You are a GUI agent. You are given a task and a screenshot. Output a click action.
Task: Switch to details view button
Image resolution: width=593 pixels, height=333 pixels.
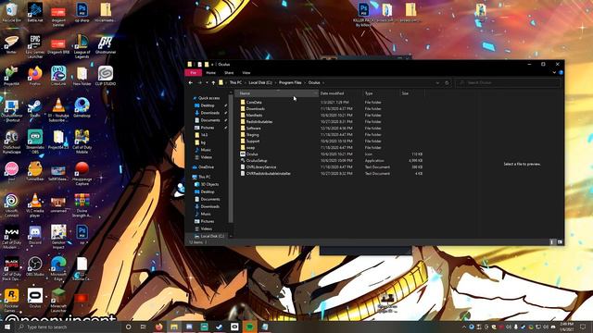click(x=552, y=242)
